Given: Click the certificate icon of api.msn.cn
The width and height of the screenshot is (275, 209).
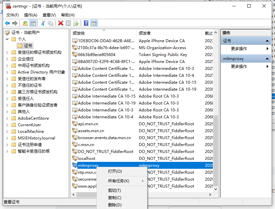Looking at the screenshot, I should pyautogui.click(x=75, y=124).
